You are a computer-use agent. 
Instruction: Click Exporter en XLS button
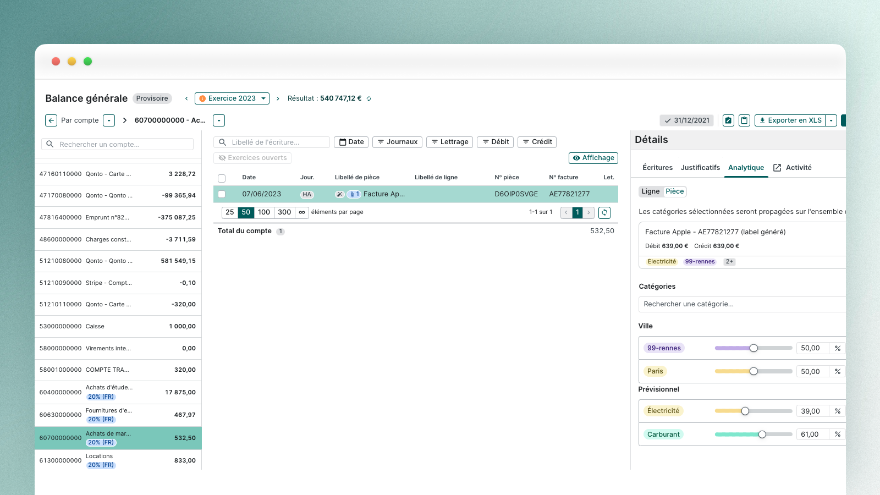790,120
